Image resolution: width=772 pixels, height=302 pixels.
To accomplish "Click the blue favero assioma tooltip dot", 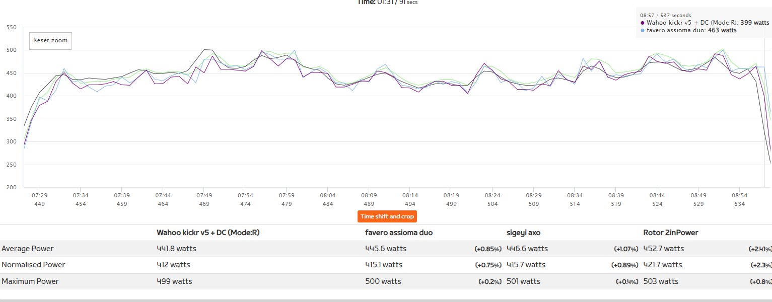I will (642, 30).
